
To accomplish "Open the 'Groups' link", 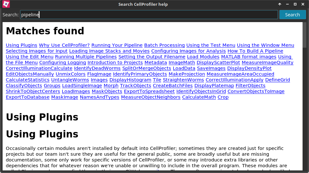I will (x=52, y=86).
